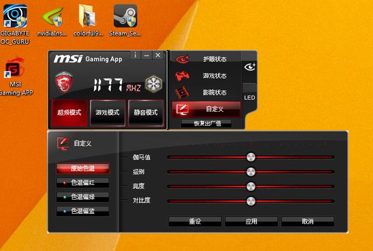
Task: Click the 伽马值 gamma slider knob
Action: pyautogui.click(x=251, y=157)
